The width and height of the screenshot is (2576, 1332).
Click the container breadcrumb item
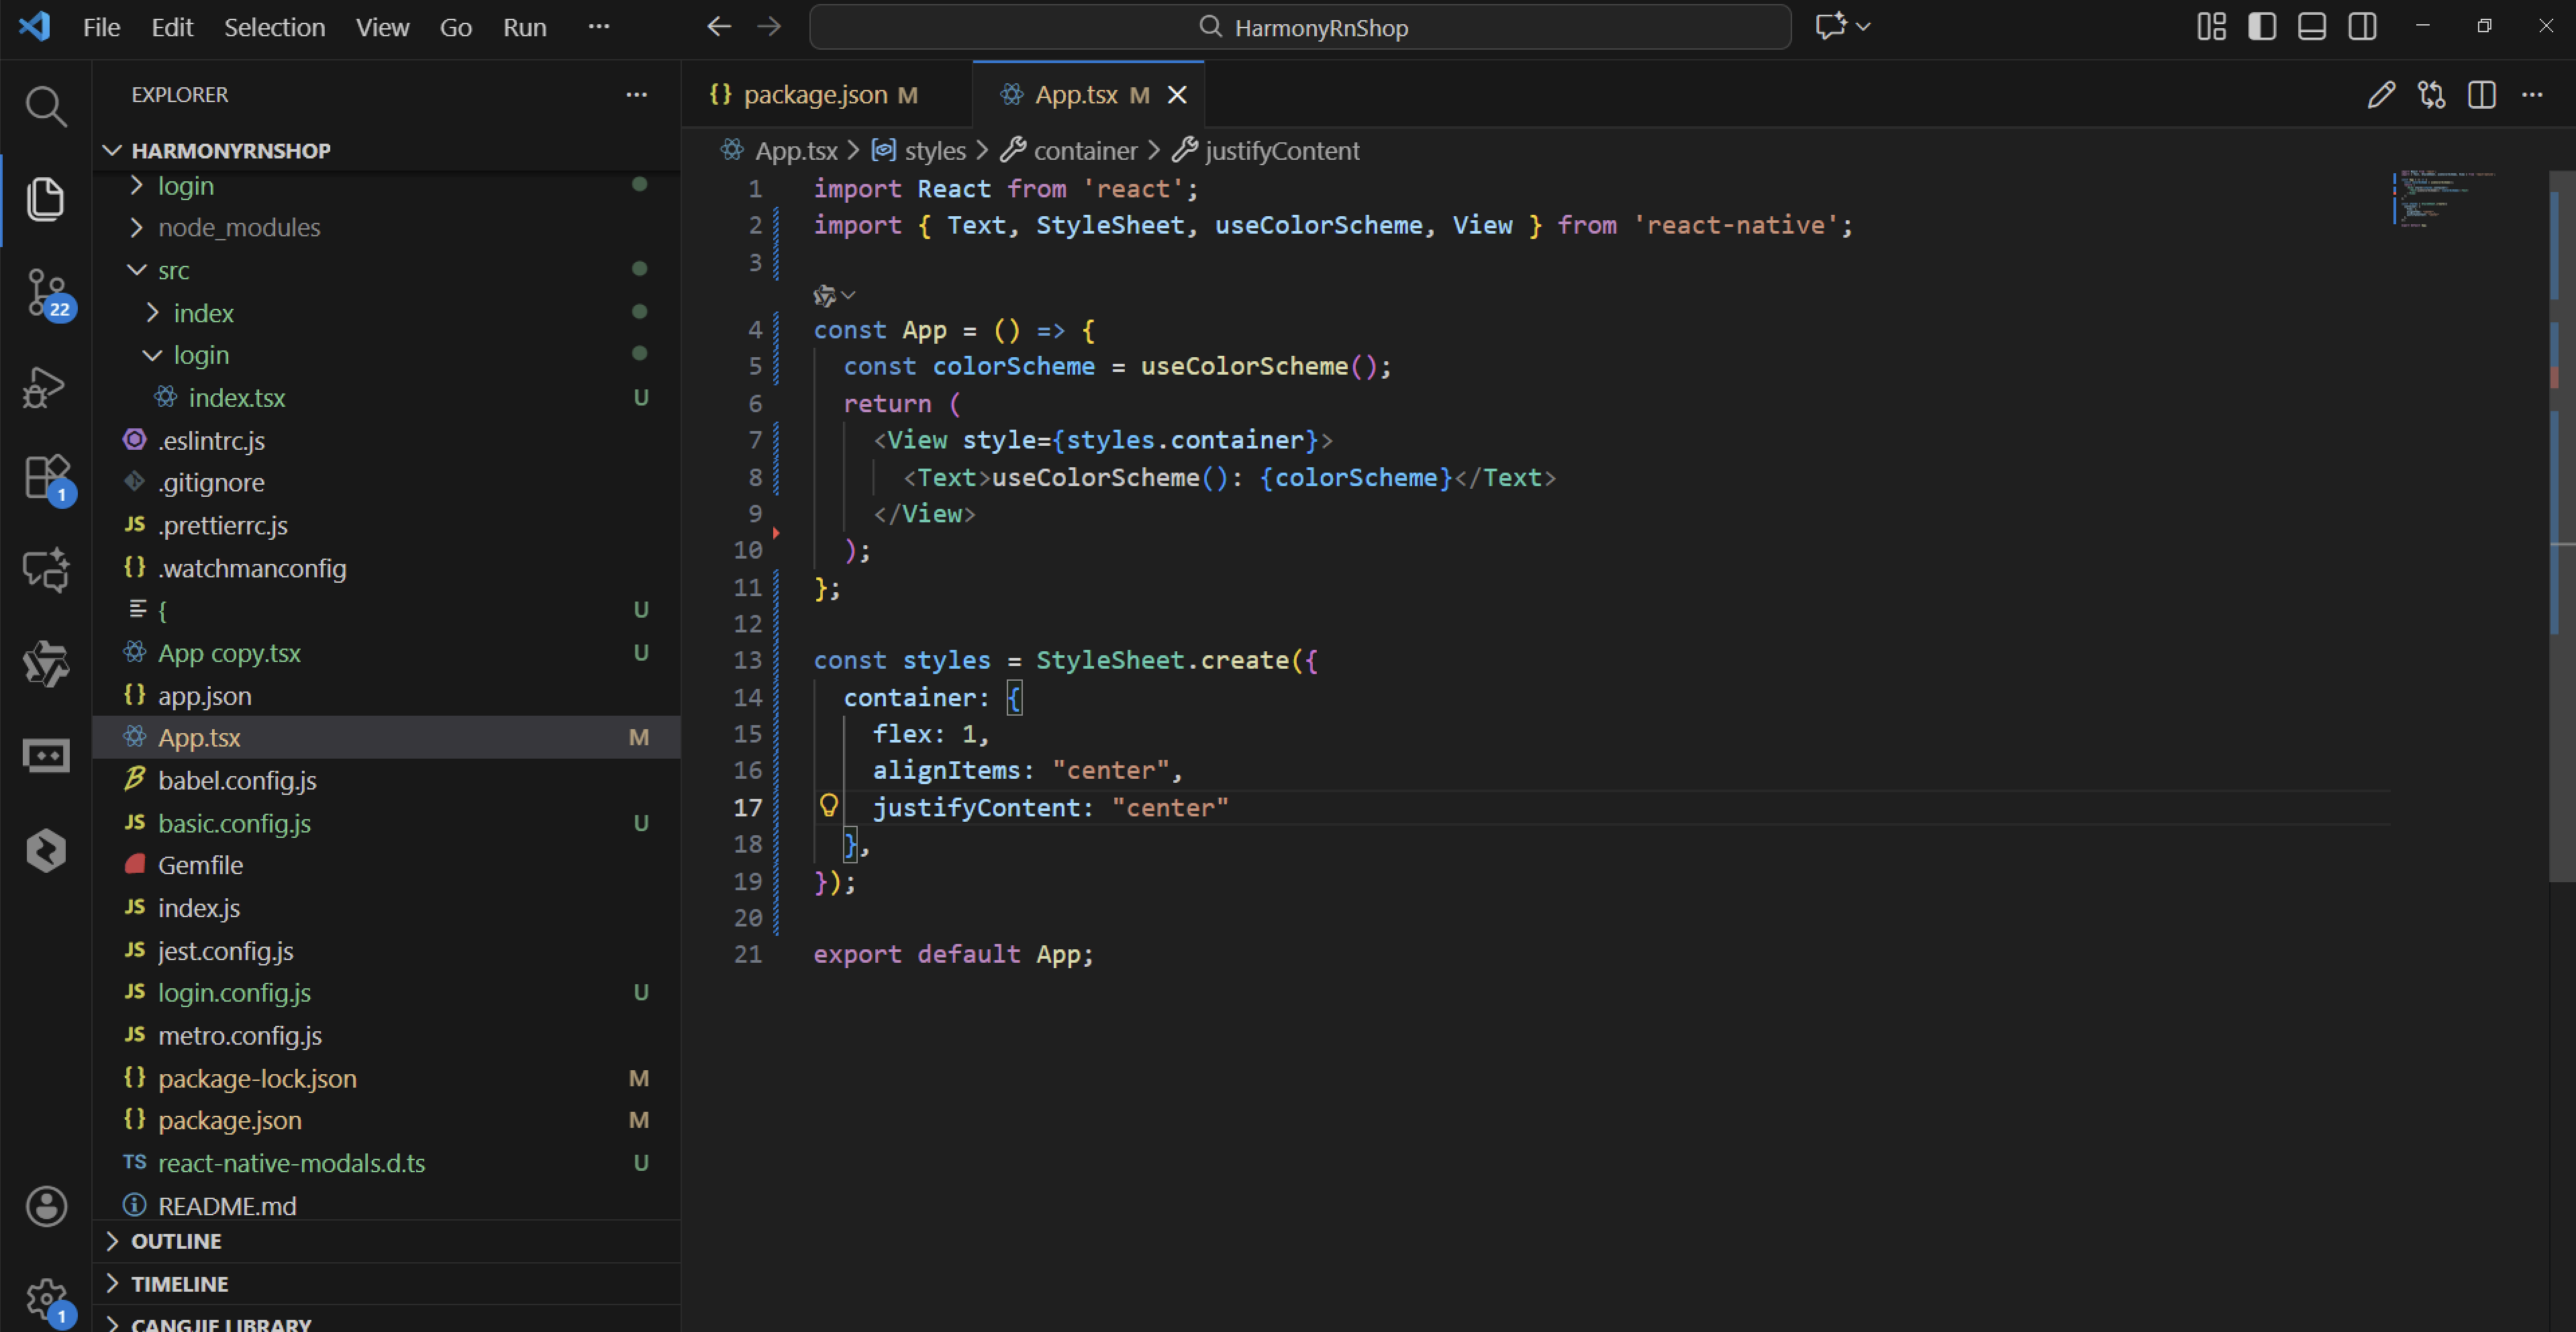pos(1085,151)
